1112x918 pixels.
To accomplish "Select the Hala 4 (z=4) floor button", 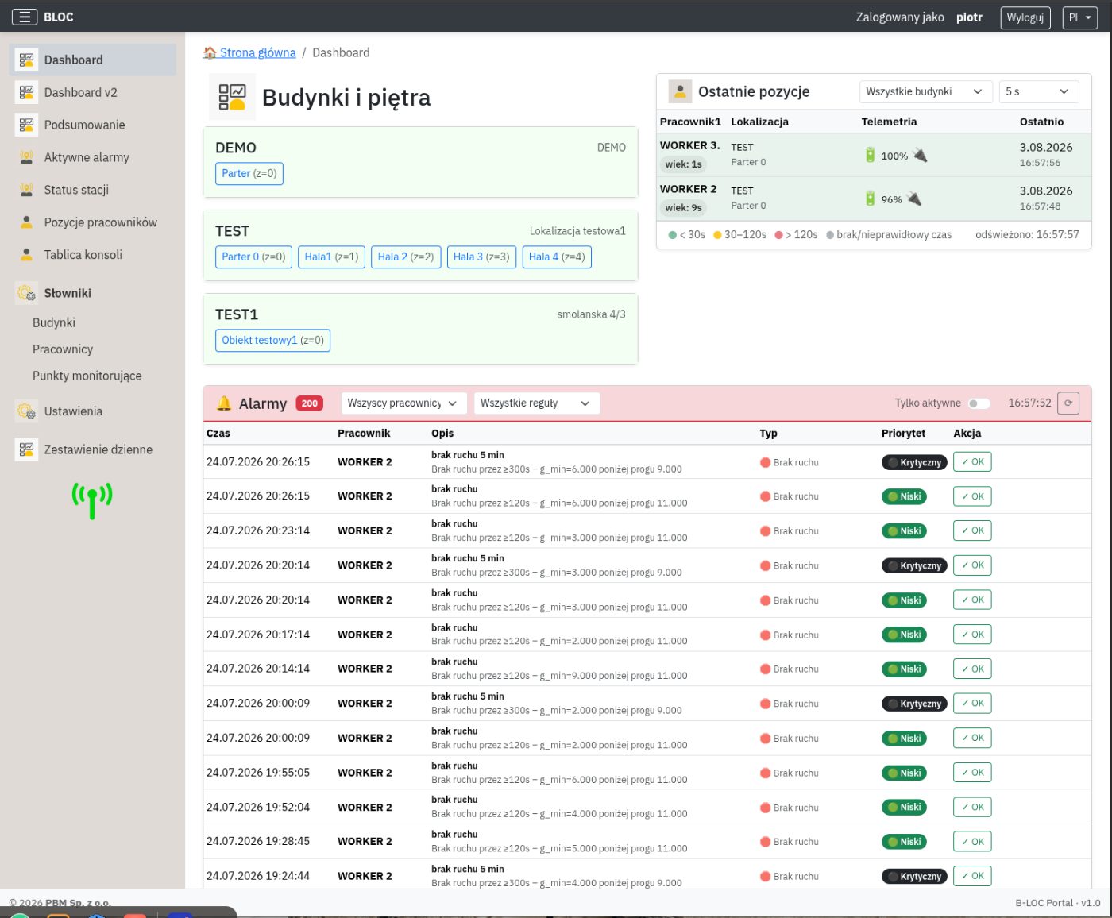I will pos(557,257).
